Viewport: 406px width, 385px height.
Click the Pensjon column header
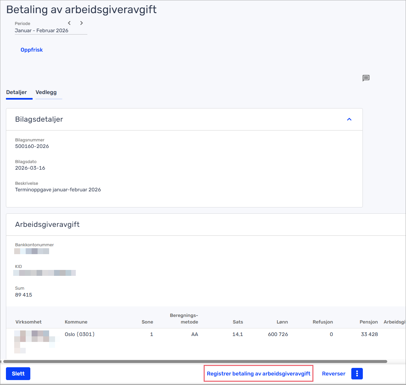[368, 322]
